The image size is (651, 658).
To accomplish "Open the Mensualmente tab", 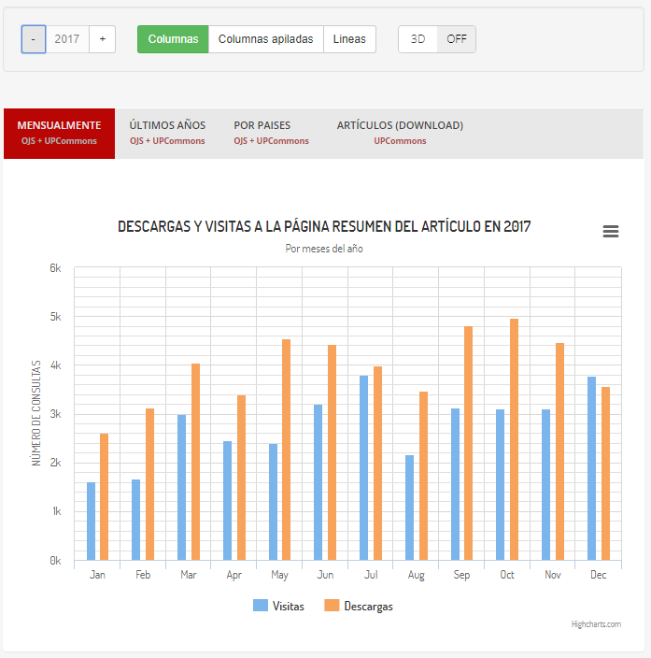I will (x=59, y=133).
